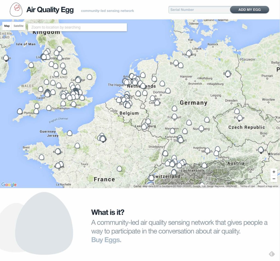Select the egg marker over Rennes

[x=58, y=151]
